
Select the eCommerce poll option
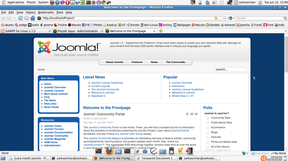(x=207, y=128)
